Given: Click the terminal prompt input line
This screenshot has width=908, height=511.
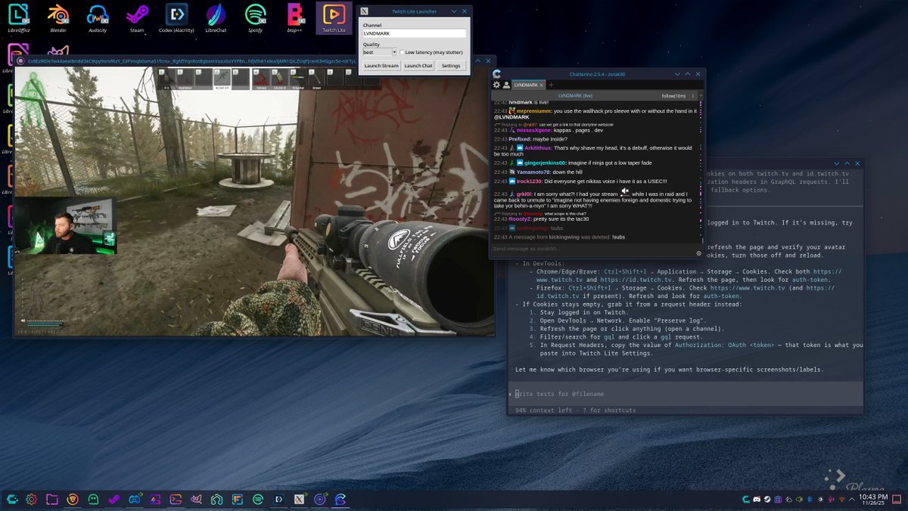Looking at the screenshot, I should (685, 394).
